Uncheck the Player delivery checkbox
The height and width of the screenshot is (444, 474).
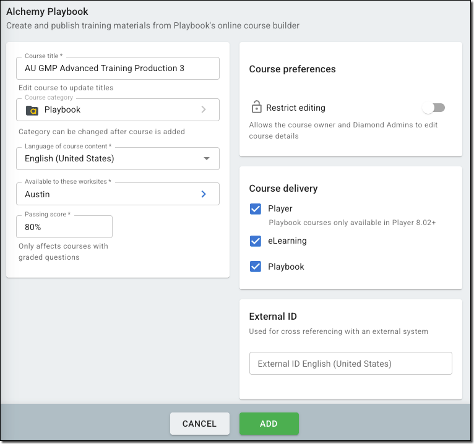click(256, 209)
